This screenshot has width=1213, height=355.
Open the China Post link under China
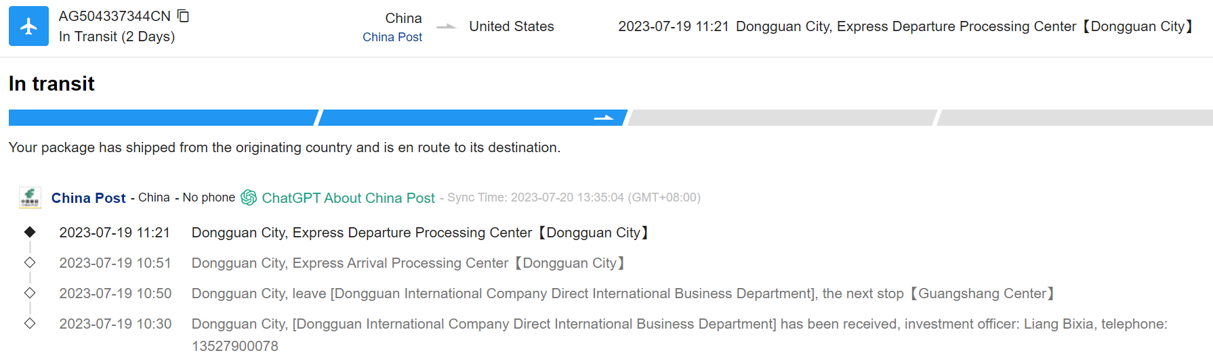click(x=392, y=37)
